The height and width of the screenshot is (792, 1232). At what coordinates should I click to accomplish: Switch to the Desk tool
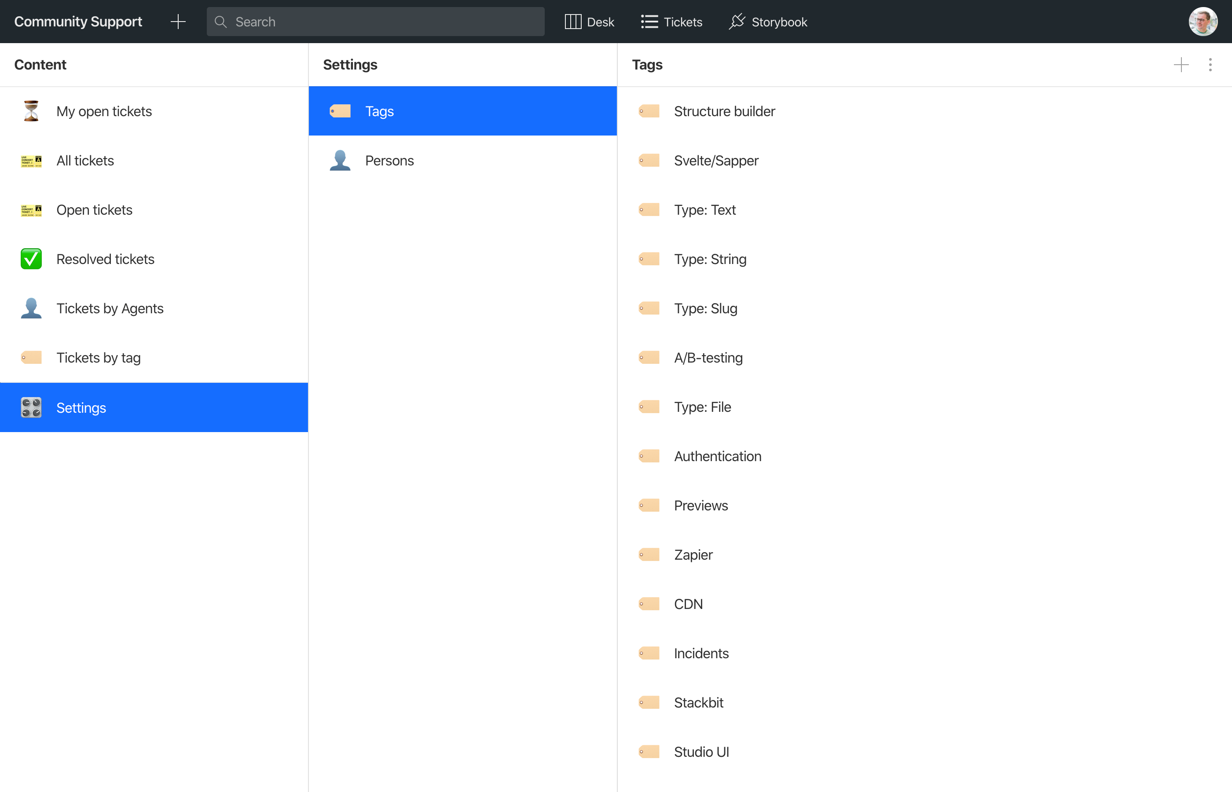589,22
